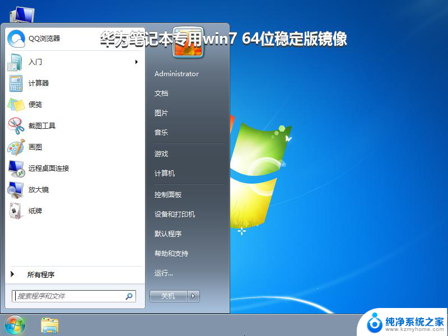
Task: Open the 便笺 sticky notes icon
Action: tap(16, 105)
